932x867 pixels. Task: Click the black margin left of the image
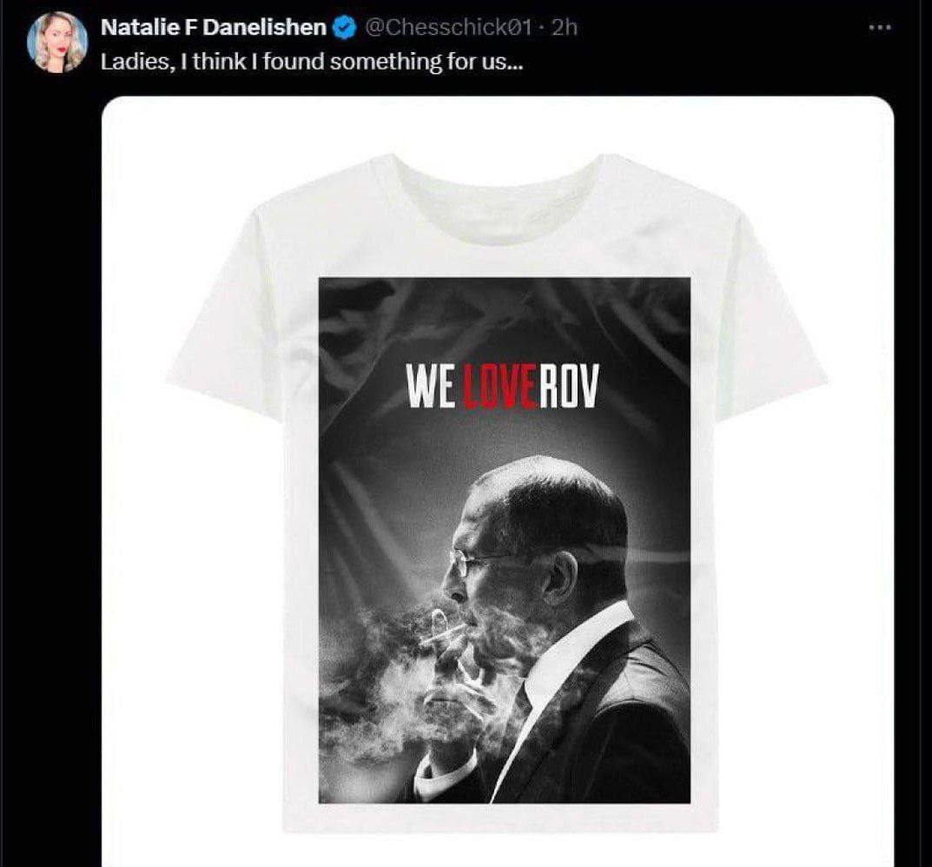pyautogui.click(x=50, y=476)
